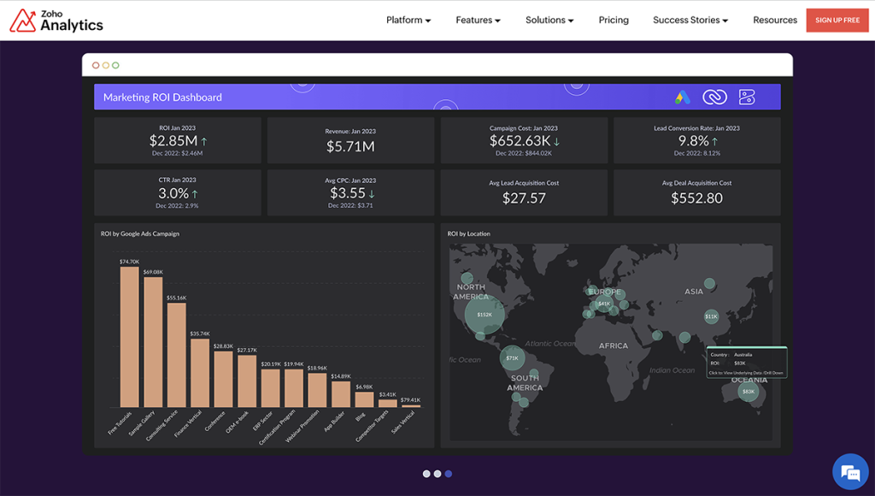
Task: Click the North America $152K bubble
Action: coord(484,314)
